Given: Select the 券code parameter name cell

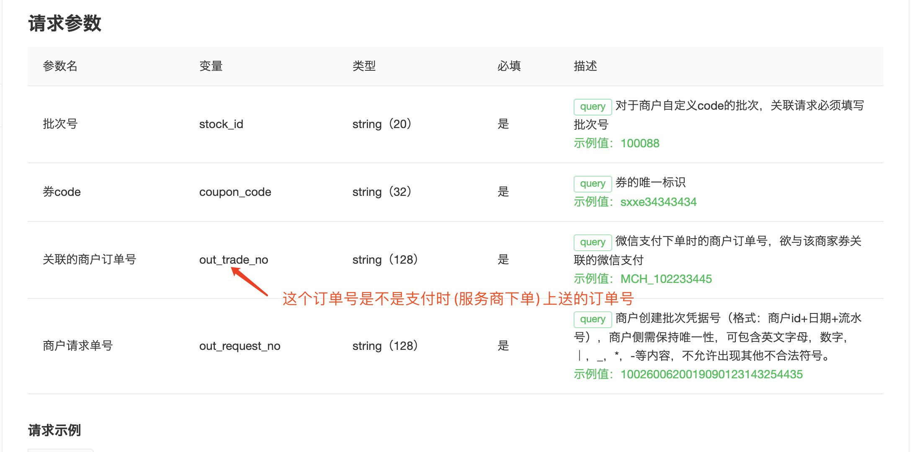Looking at the screenshot, I should pyautogui.click(x=62, y=192).
